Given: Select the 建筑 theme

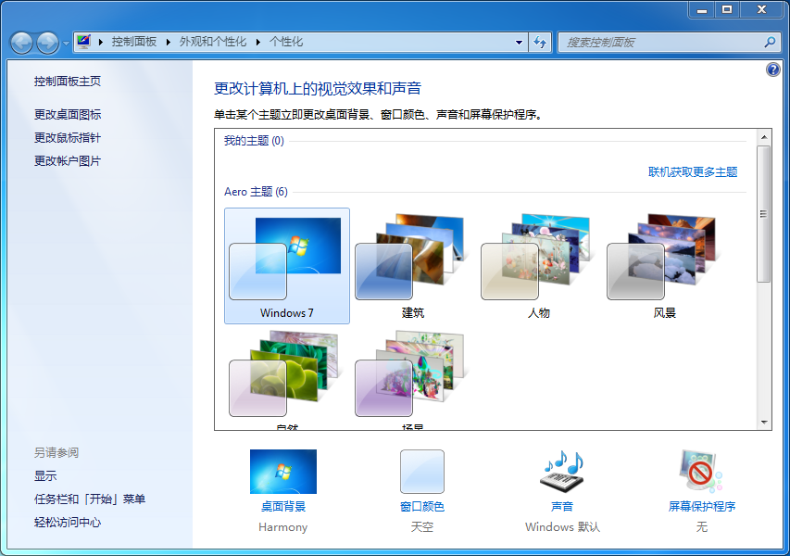Looking at the screenshot, I should (413, 266).
